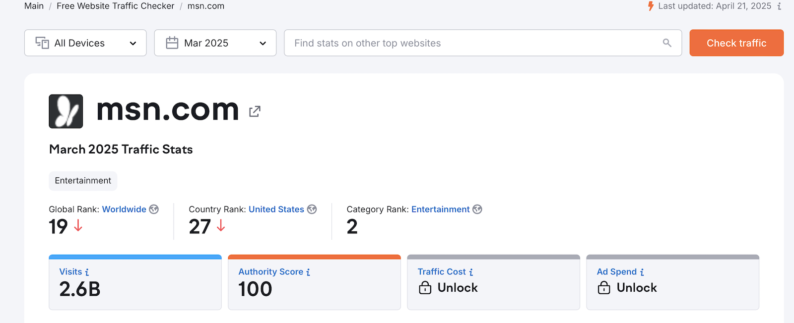Click the search magnifier icon

pos(667,43)
